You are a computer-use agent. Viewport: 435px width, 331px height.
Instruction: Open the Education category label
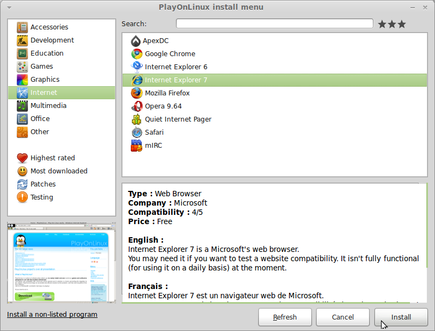[47, 53]
